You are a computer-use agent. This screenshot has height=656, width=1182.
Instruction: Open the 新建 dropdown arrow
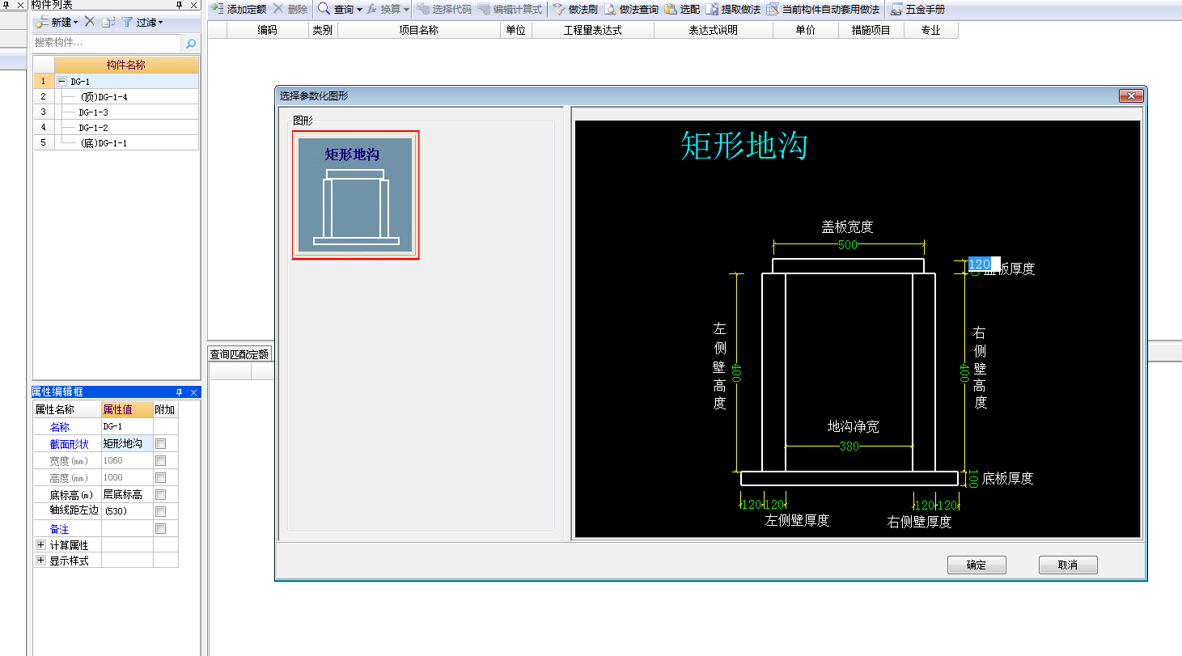[x=76, y=23]
